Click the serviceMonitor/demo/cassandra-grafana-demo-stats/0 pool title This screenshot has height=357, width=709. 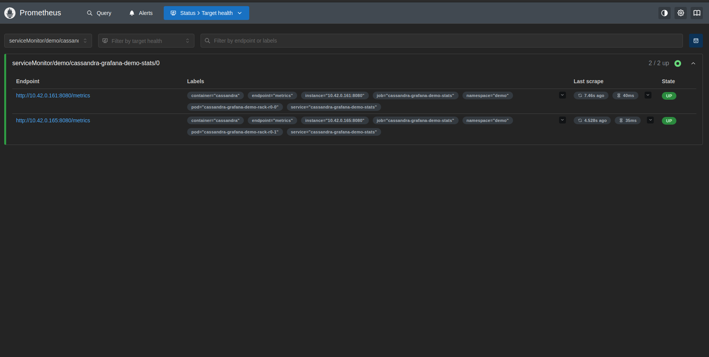point(86,63)
